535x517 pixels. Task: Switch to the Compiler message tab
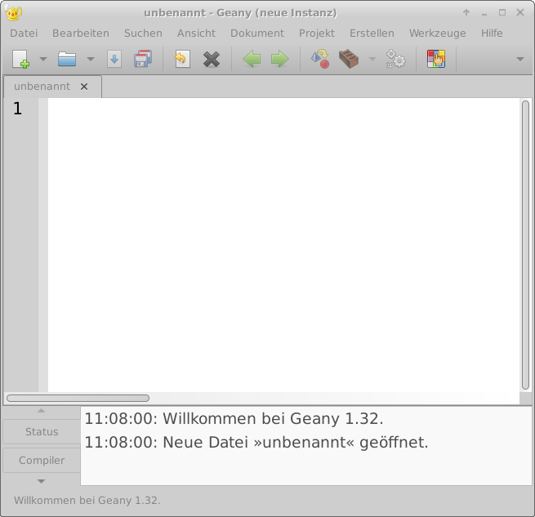pyautogui.click(x=42, y=460)
